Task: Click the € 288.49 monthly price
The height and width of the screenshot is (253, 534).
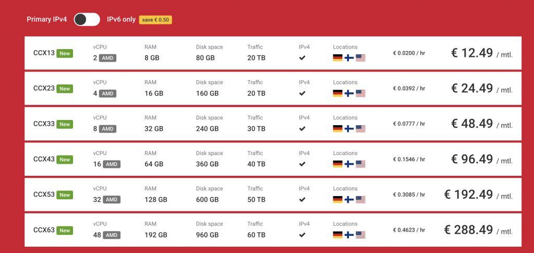Action: pos(468,230)
